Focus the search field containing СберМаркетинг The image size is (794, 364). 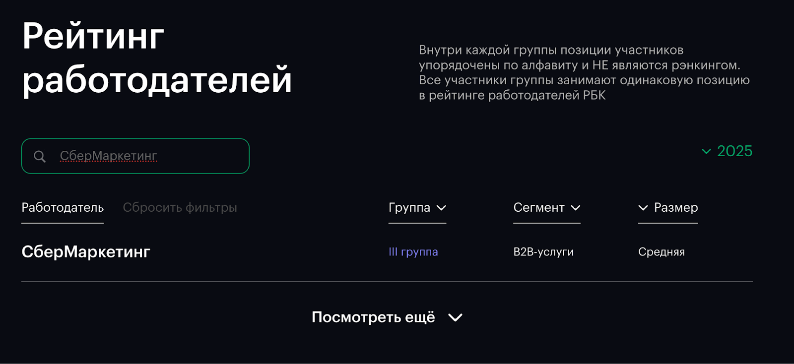pyautogui.click(x=149, y=156)
